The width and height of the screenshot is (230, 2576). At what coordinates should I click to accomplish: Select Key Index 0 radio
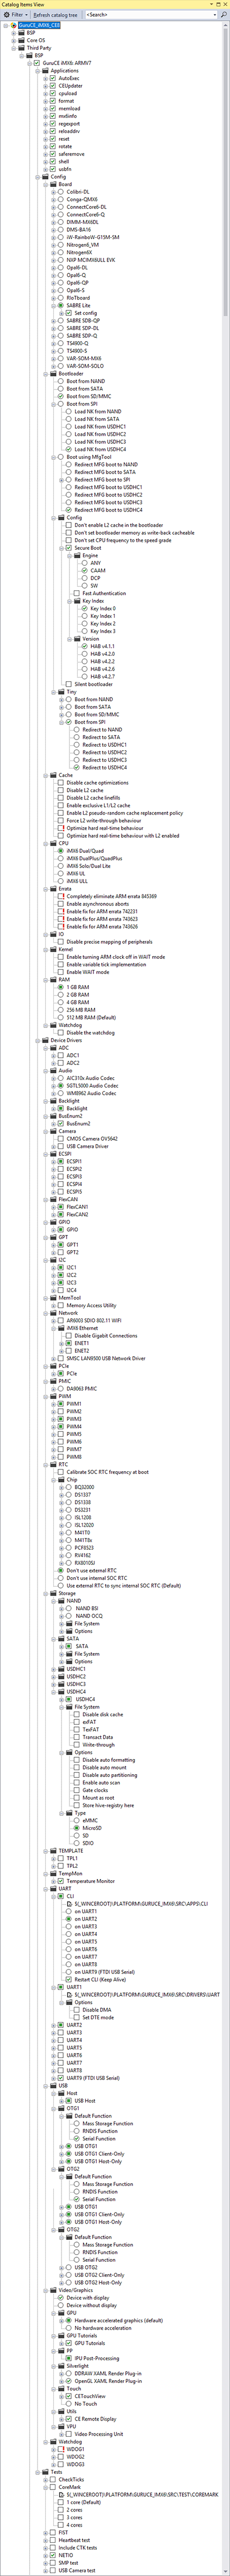click(86, 609)
